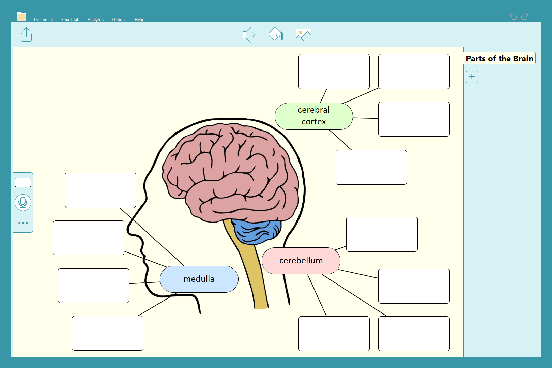This screenshot has width=552, height=368.
Task: Click the redo arrow
Action: pyautogui.click(x=525, y=16)
